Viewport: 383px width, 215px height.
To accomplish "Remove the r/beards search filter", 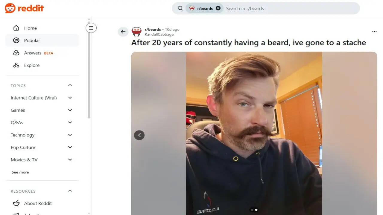I will click(218, 8).
